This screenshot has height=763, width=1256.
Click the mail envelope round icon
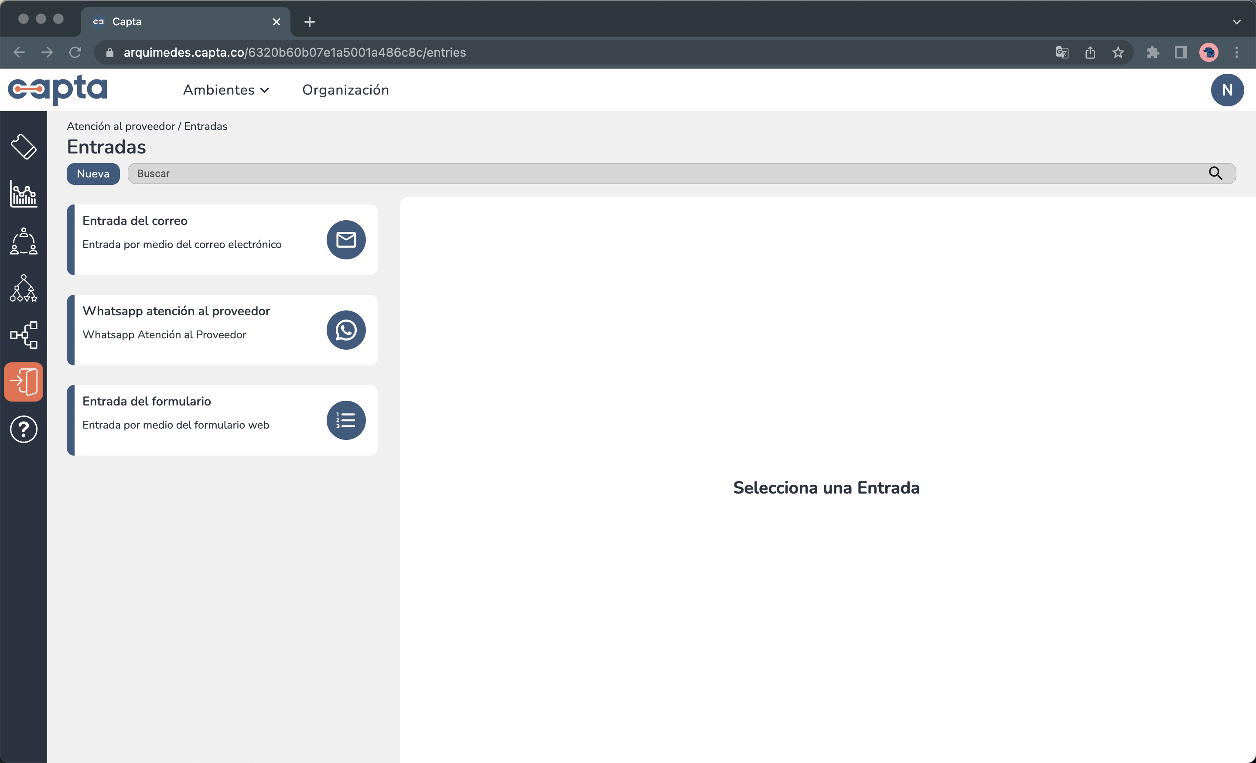345,239
